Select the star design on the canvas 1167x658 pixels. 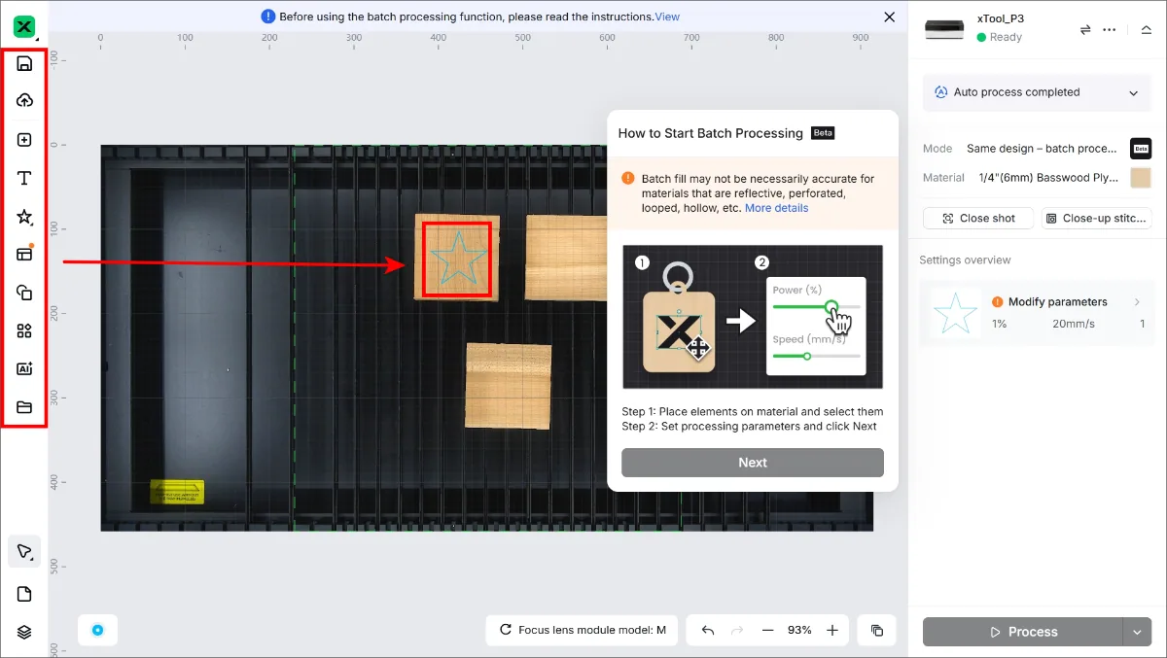[457, 260]
